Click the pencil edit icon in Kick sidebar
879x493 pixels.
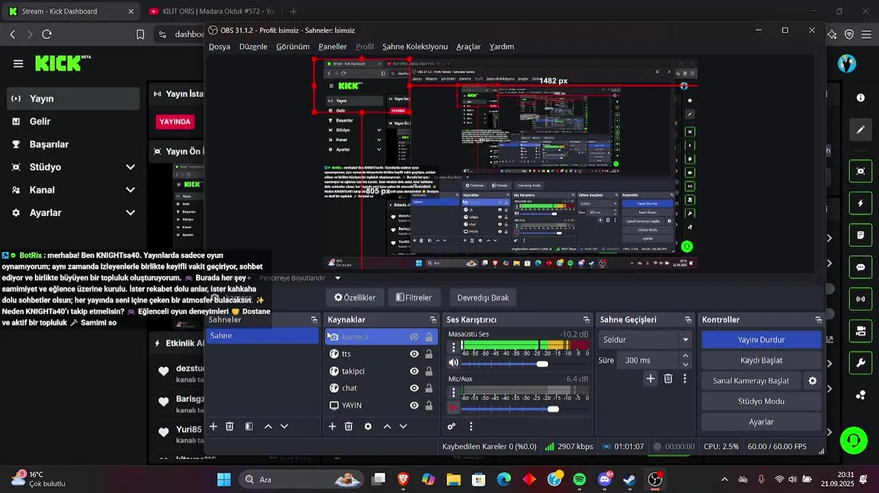[x=861, y=129]
